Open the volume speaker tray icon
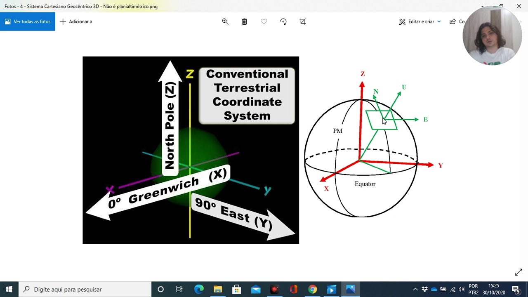Viewport: 528px width, 297px height. coord(462,289)
